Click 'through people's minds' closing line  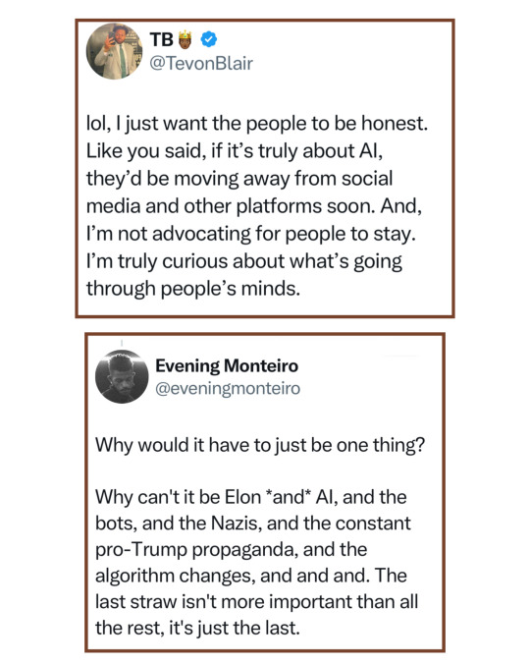193,289
